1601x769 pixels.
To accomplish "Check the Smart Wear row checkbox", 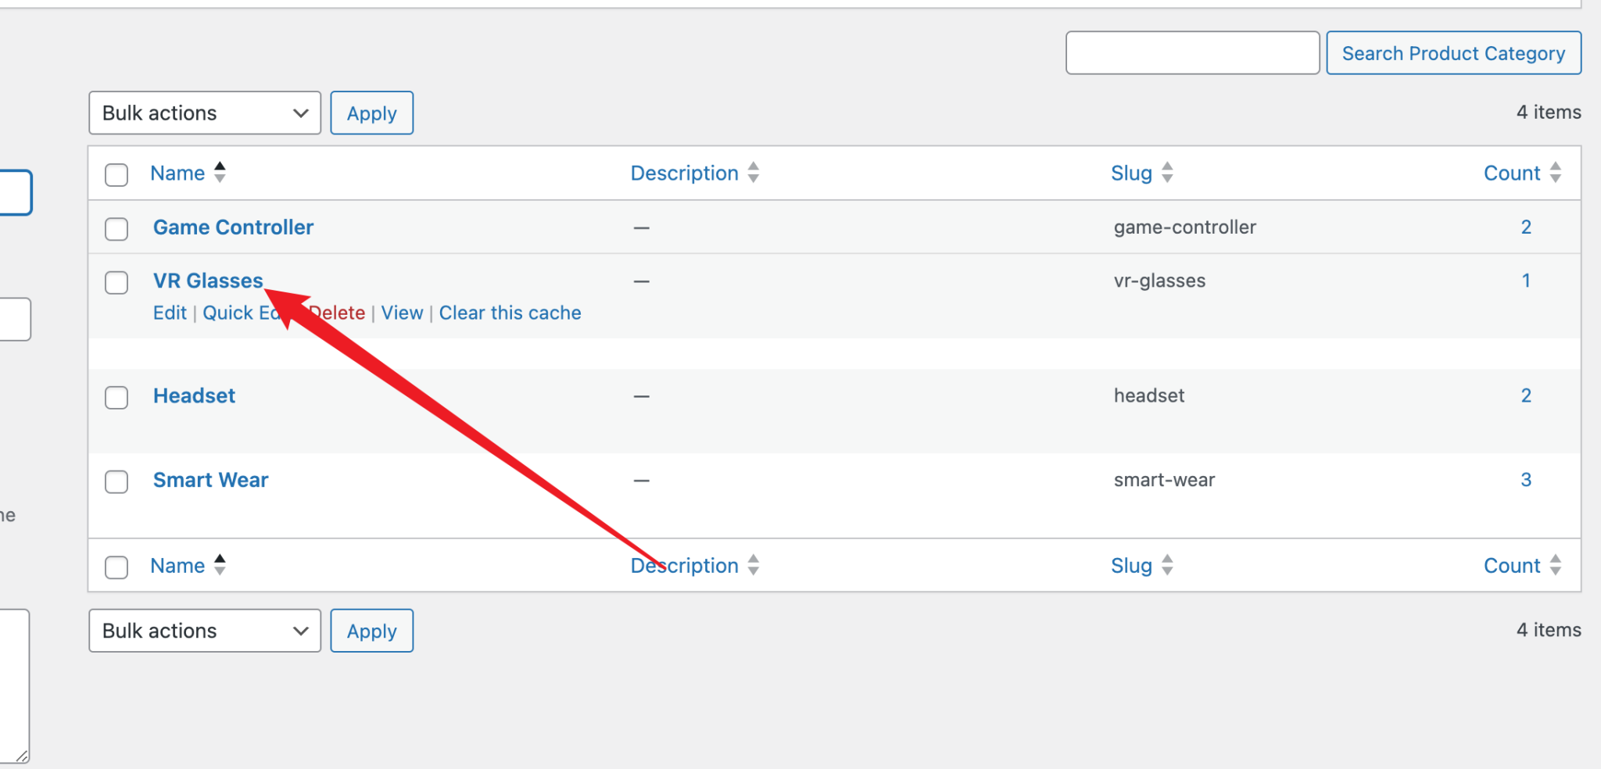I will tap(116, 481).
